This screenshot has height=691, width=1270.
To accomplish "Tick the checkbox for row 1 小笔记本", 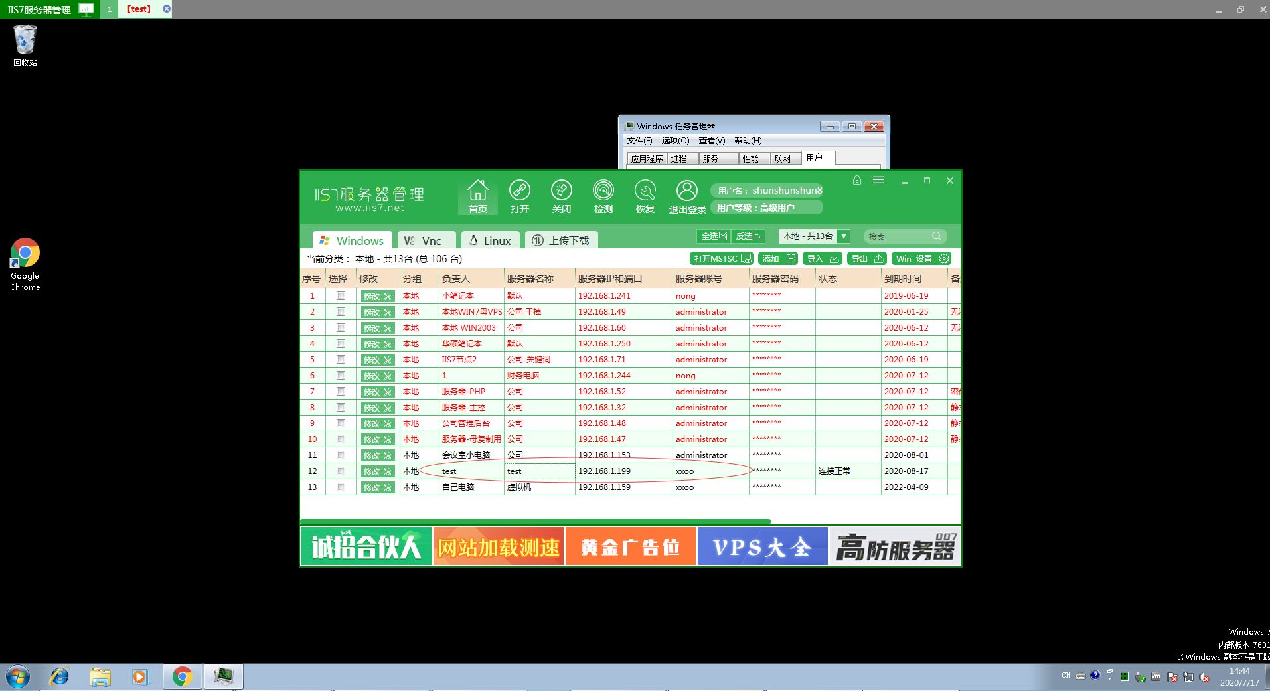I will tap(341, 296).
